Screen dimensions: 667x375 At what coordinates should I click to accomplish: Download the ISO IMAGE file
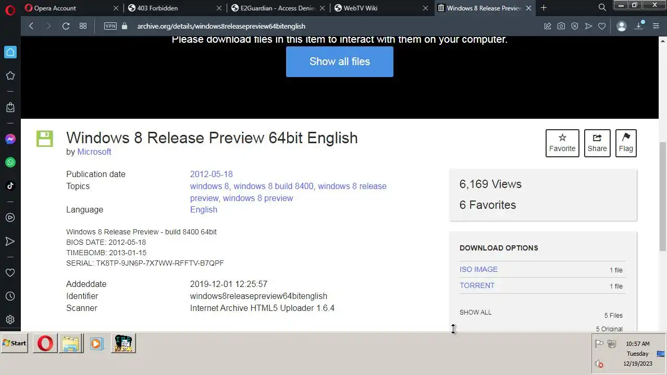coord(478,269)
